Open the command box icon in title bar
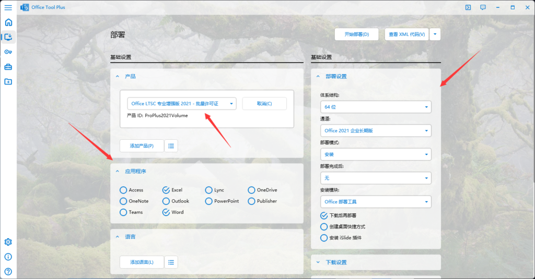Image resolution: width=535 pixels, height=279 pixels. 468,7
